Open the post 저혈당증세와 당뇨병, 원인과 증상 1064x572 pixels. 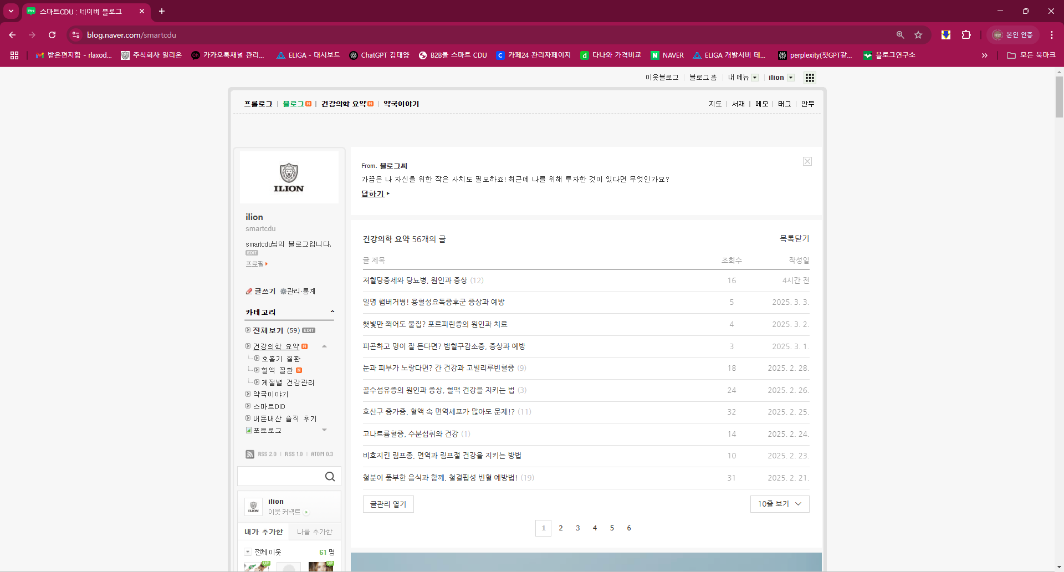click(415, 280)
